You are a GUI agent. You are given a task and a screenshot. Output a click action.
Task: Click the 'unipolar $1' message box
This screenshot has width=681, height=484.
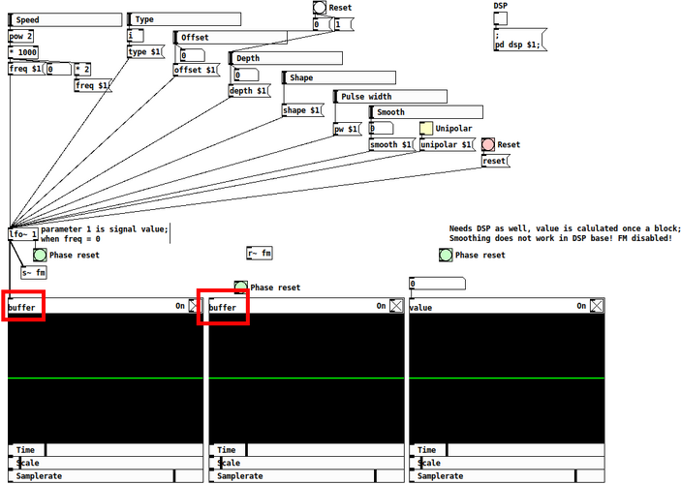pos(448,144)
